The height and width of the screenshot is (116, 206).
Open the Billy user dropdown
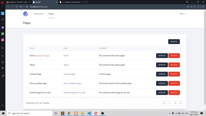183,14
